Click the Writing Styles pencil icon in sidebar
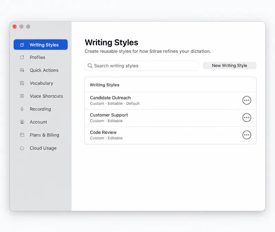 (x=22, y=45)
